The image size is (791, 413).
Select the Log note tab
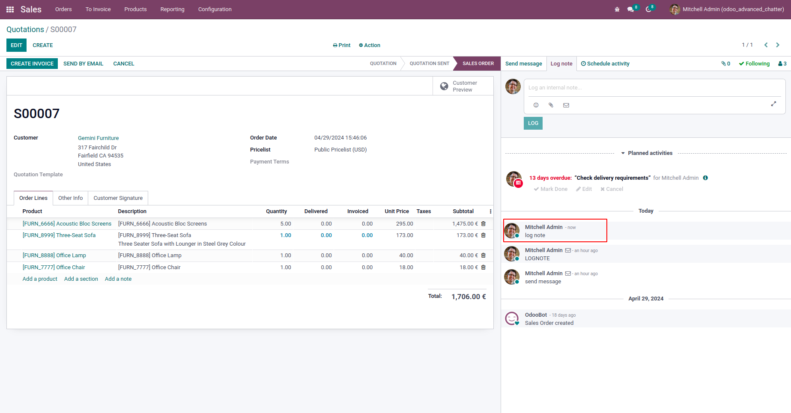(561, 64)
